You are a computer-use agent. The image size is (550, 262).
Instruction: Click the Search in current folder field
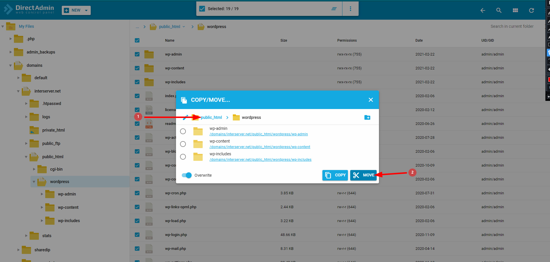click(x=512, y=26)
